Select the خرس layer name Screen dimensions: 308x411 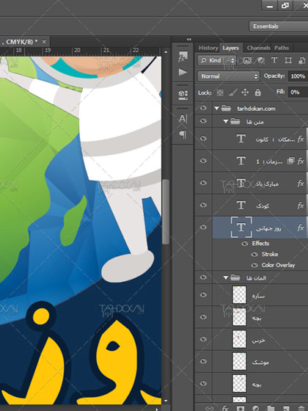point(258,341)
